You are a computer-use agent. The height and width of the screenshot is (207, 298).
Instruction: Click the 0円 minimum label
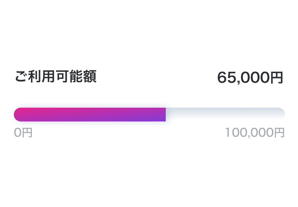click(x=23, y=133)
